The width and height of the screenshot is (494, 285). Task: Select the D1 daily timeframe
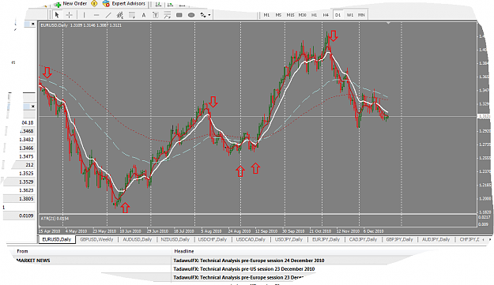click(x=338, y=15)
